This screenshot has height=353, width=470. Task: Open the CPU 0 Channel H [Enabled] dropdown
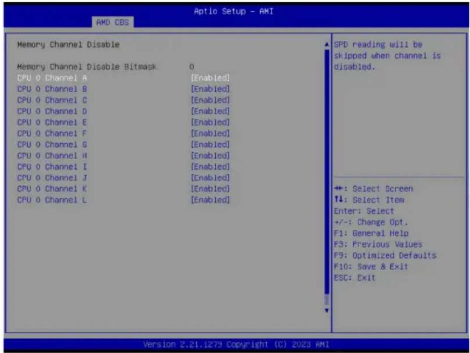click(x=211, y=155)
